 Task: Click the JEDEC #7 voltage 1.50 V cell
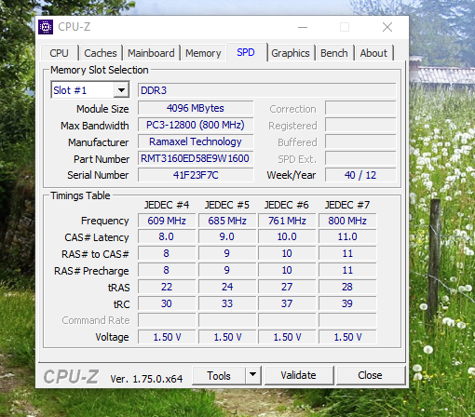point(347,337)
